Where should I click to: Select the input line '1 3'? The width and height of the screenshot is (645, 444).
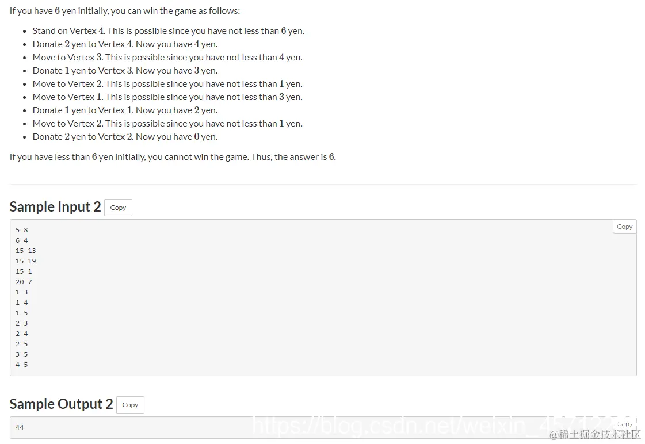(x=22, y=292)
